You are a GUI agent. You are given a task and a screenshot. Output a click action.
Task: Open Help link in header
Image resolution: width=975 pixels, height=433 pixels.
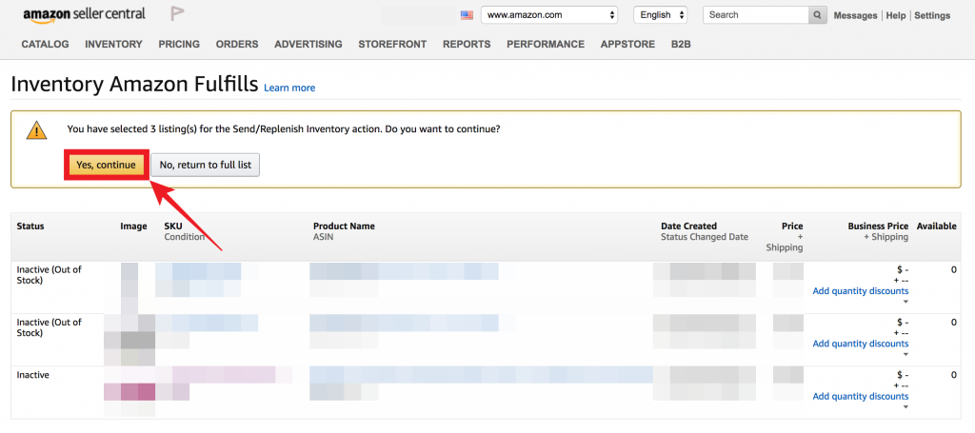point(896,15)
